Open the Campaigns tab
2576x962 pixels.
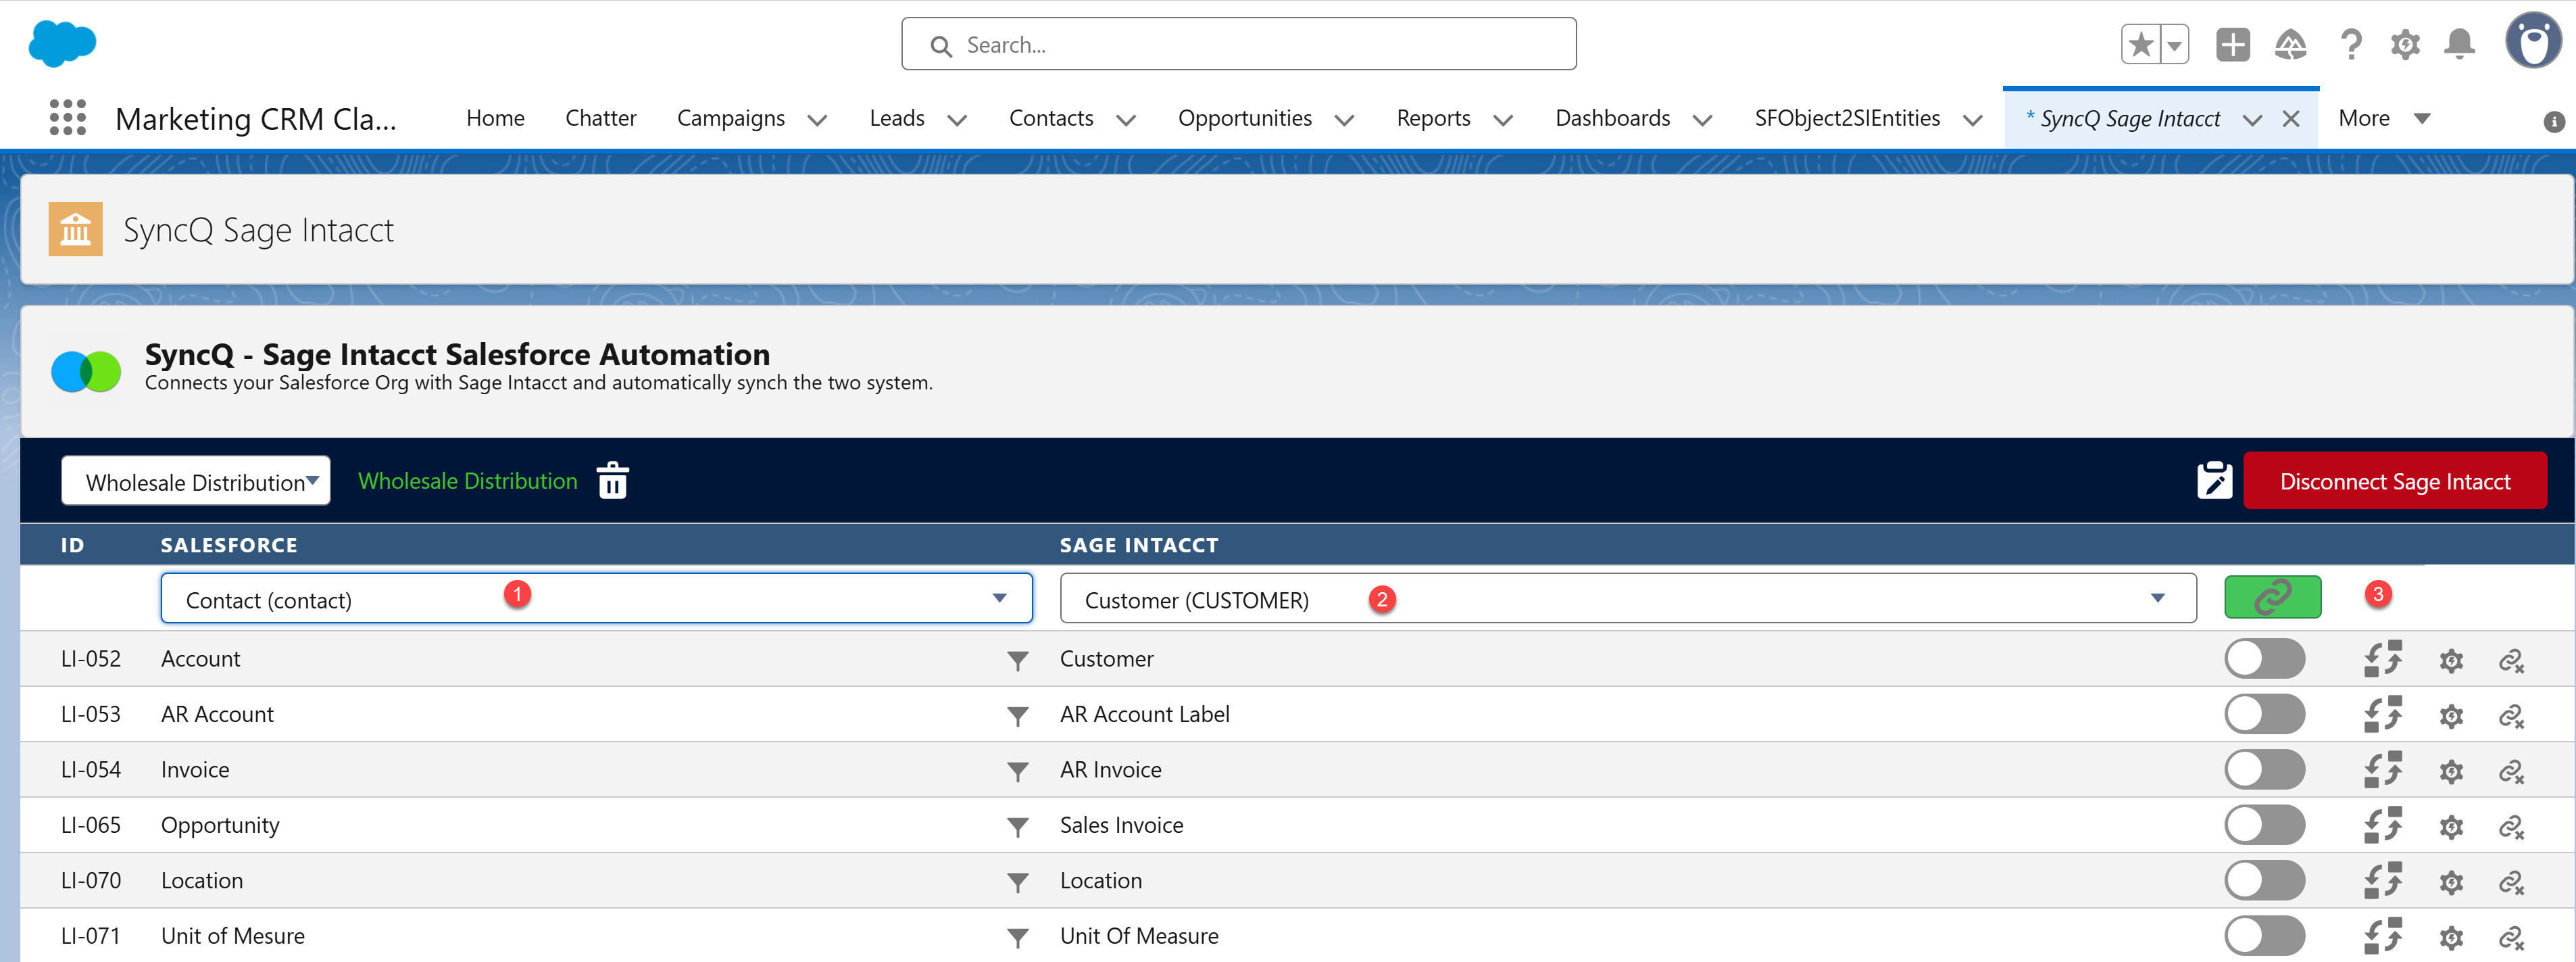(730, 118)
